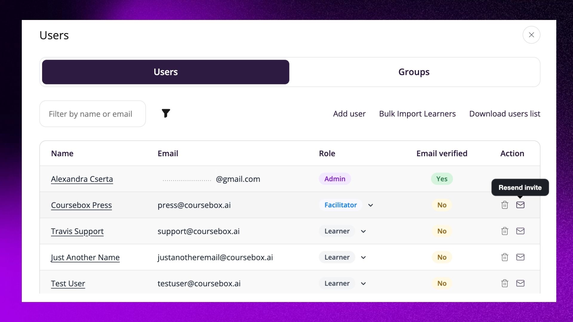Open role dropdown for Just Another Name

pos(363,258)
